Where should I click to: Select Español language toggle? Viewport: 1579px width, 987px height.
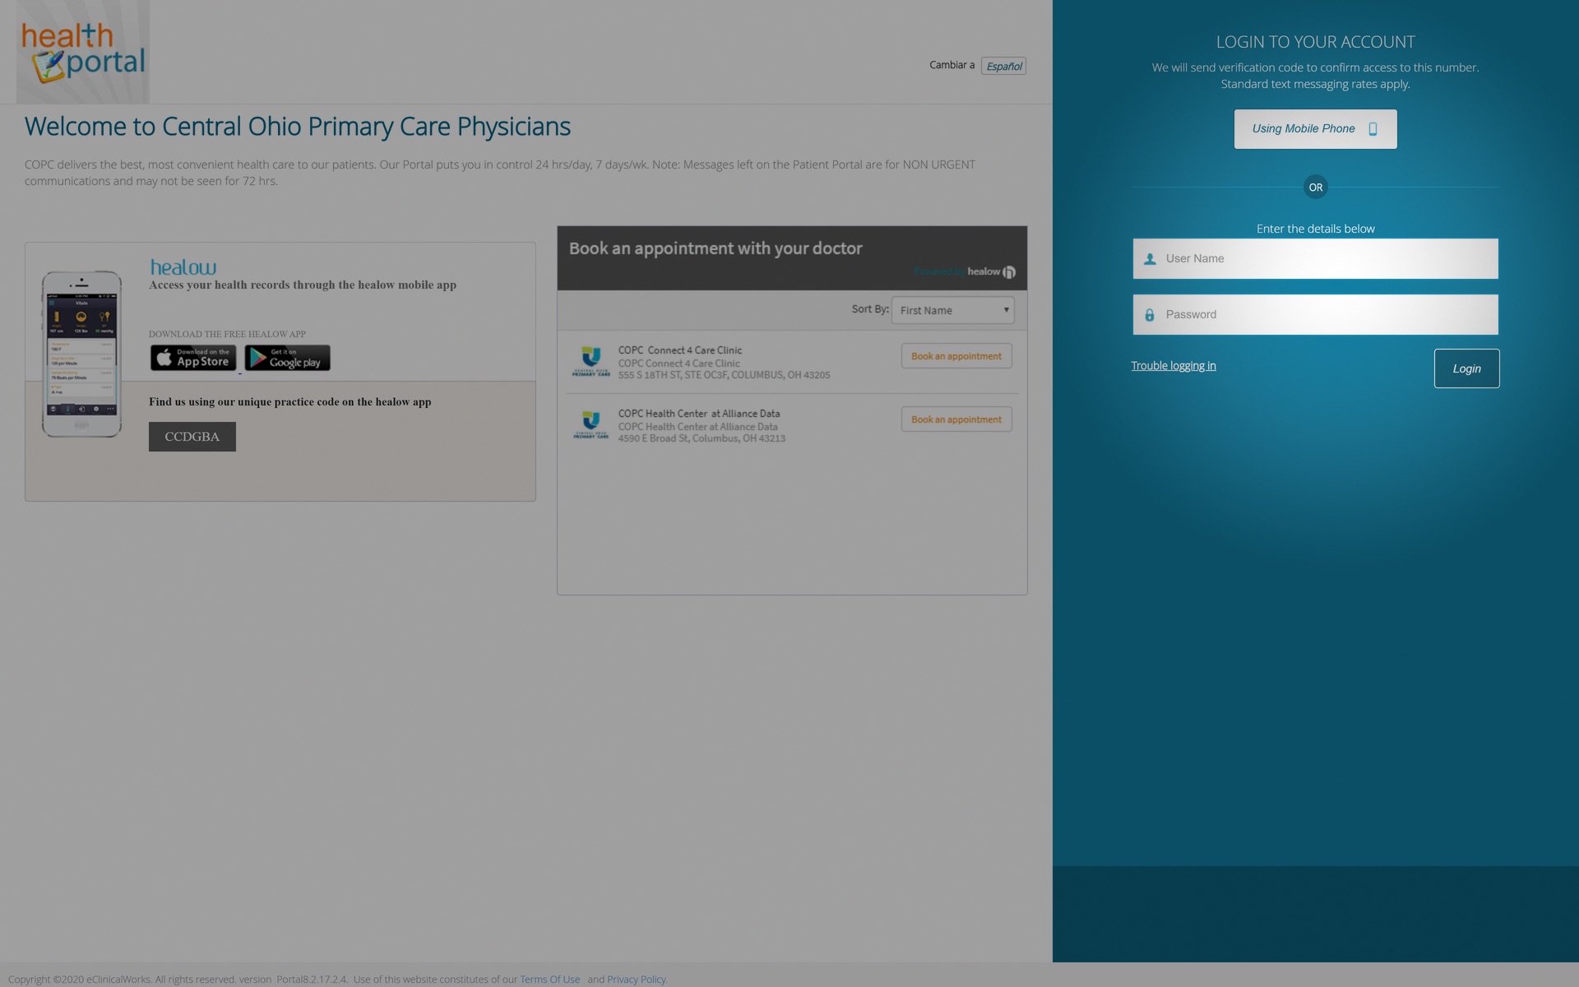(x=1003, y=65)
